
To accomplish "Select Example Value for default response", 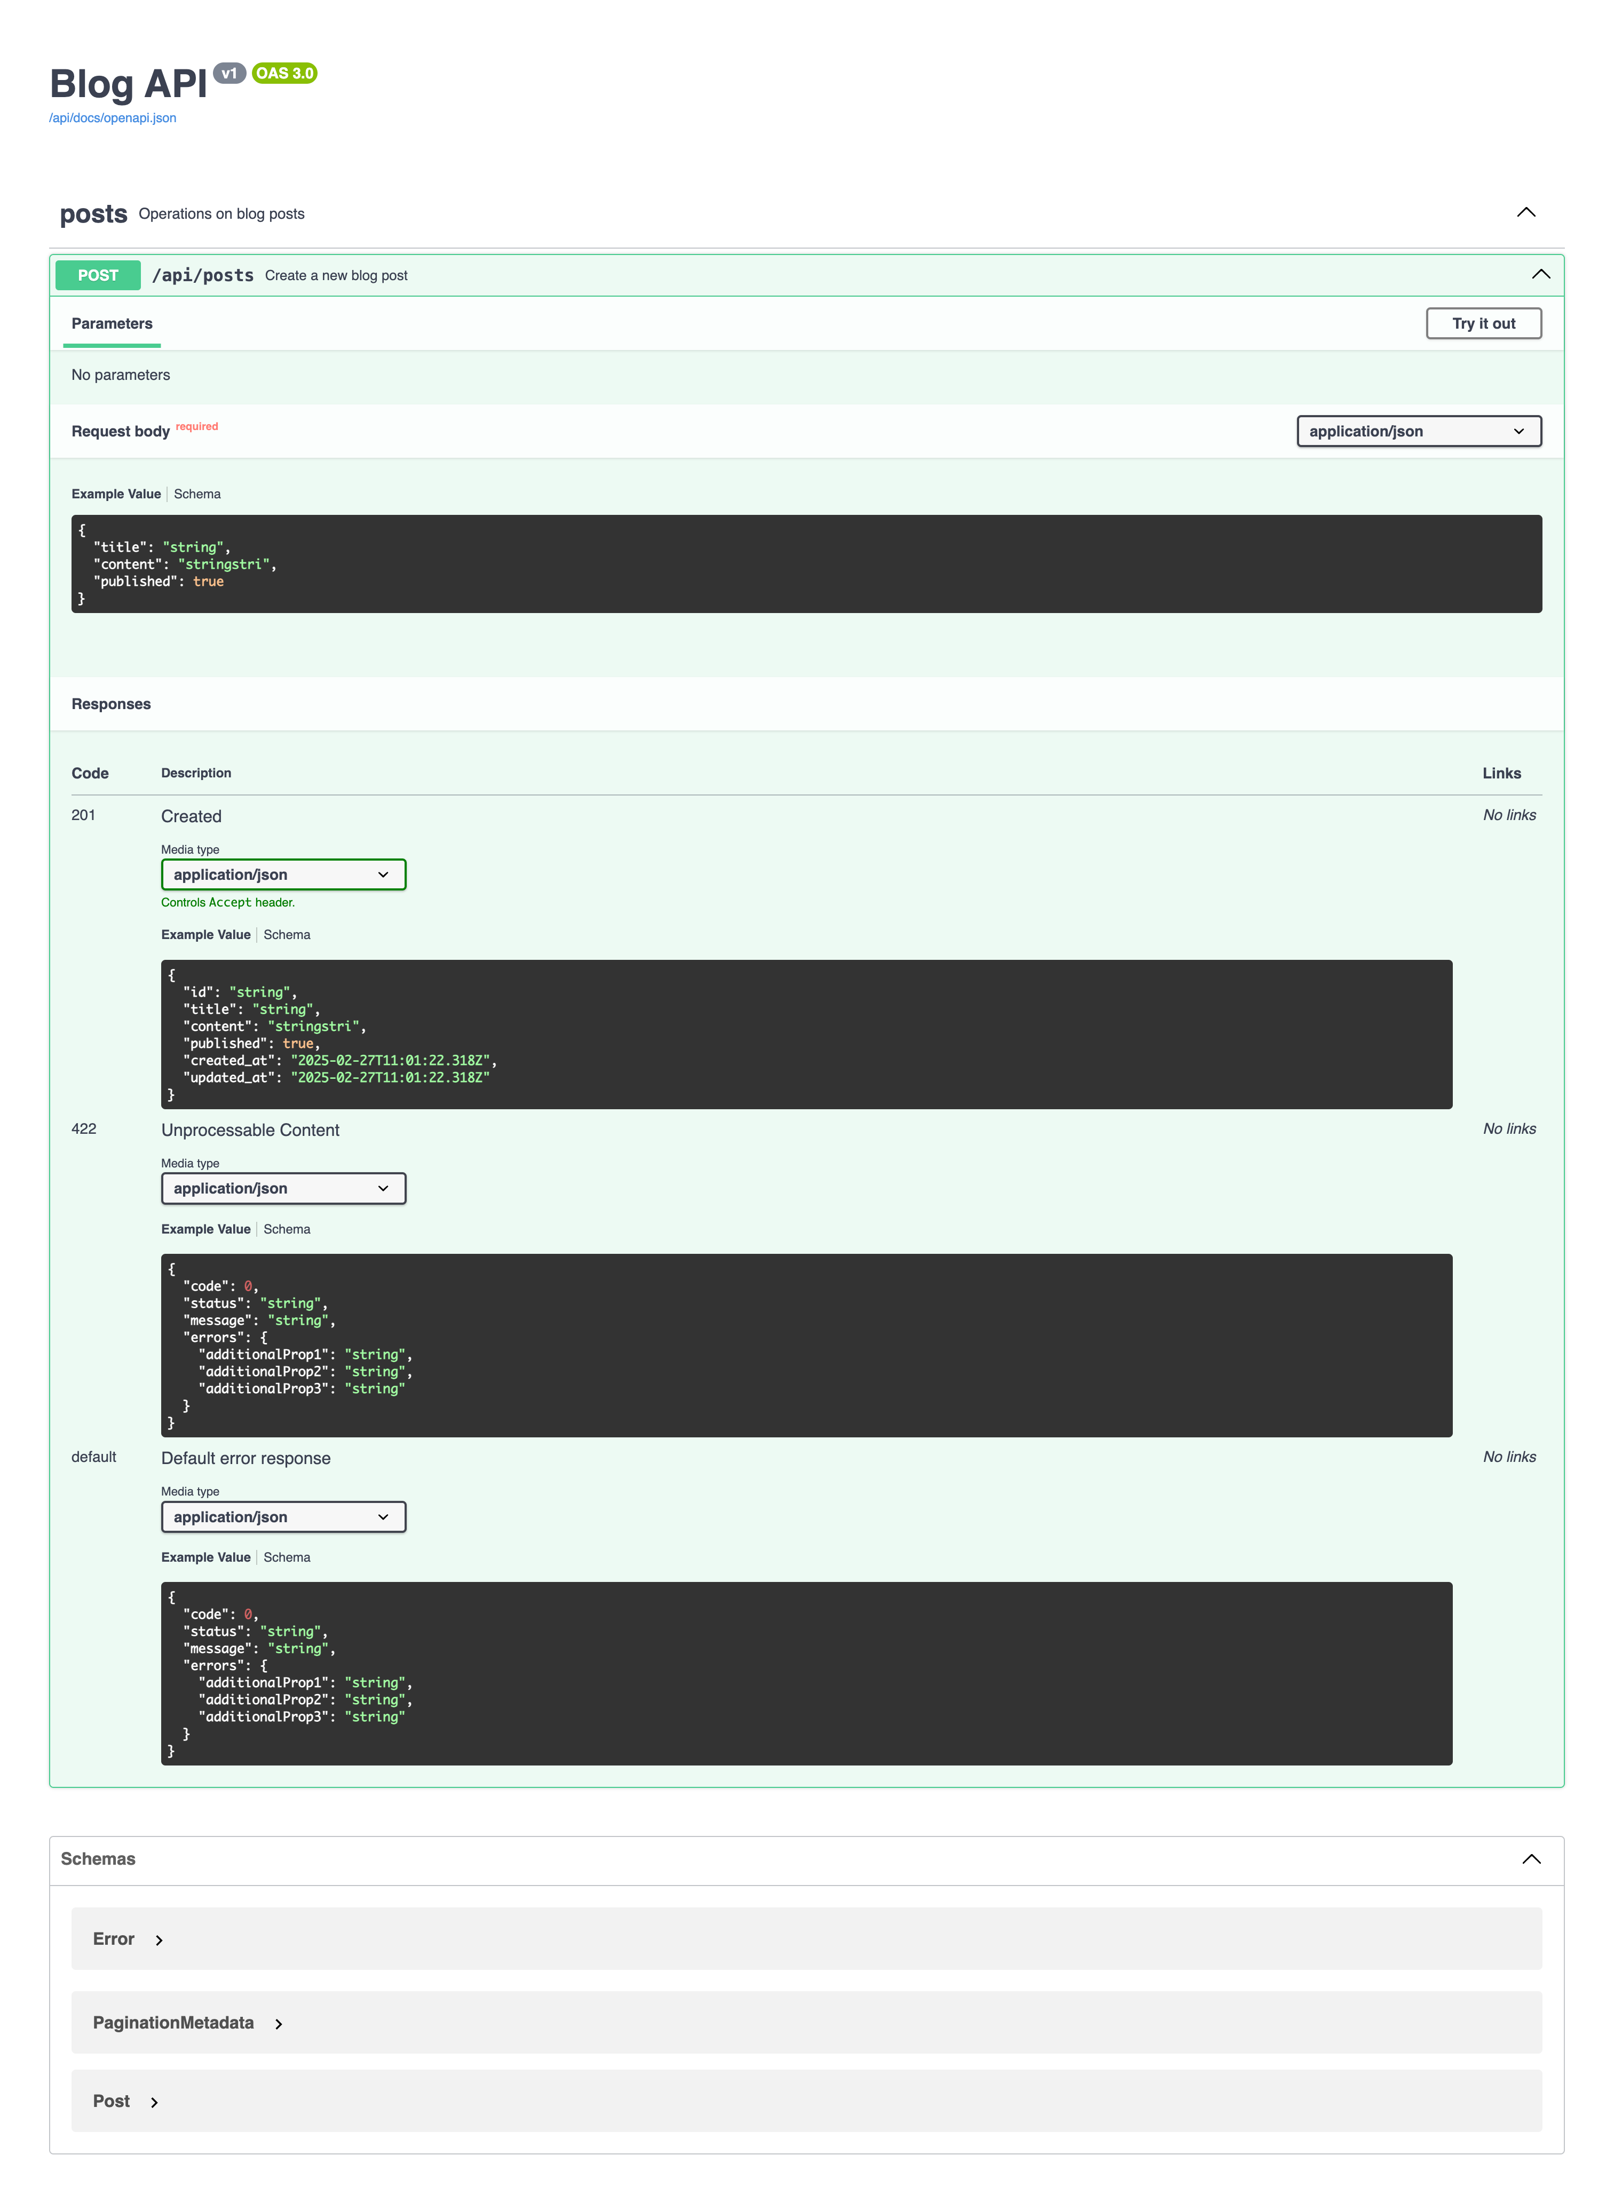I will (x=205, y=1557).
